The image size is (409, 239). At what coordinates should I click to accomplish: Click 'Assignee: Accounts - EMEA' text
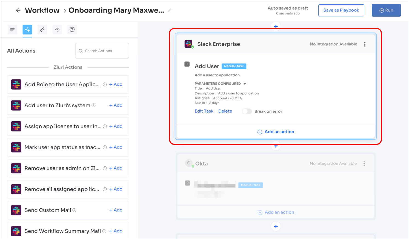[x=218, y=98]
